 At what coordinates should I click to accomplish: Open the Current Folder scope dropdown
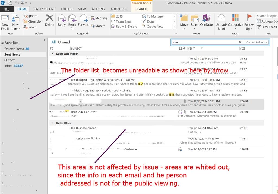pos(257,42)
